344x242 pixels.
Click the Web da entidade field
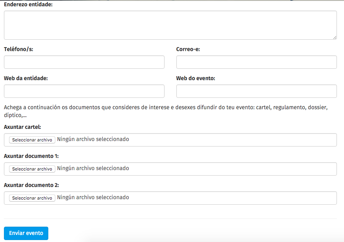(84, 91)
